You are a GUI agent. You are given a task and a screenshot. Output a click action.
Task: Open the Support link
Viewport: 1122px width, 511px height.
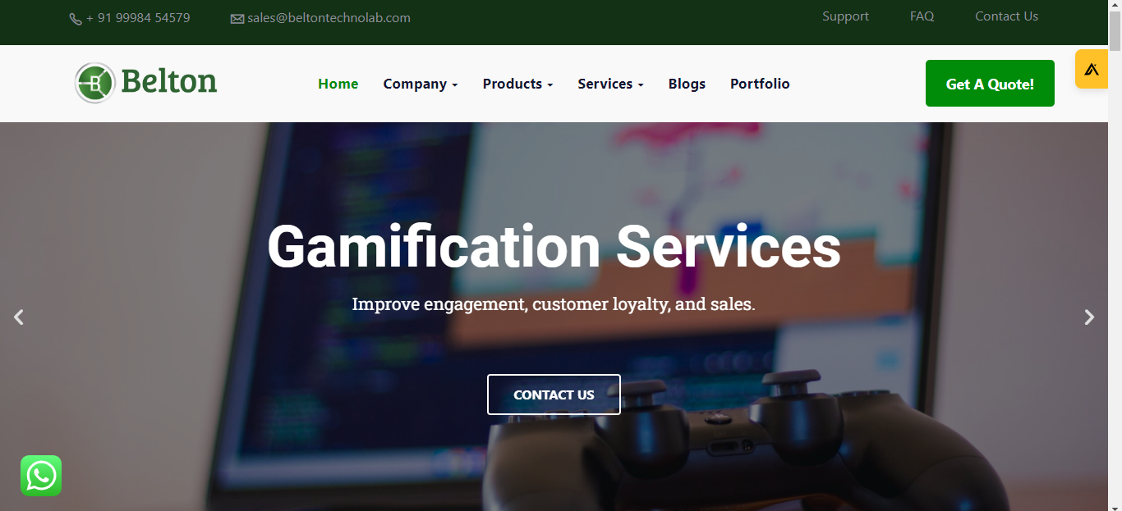click(x=845, y=16)
